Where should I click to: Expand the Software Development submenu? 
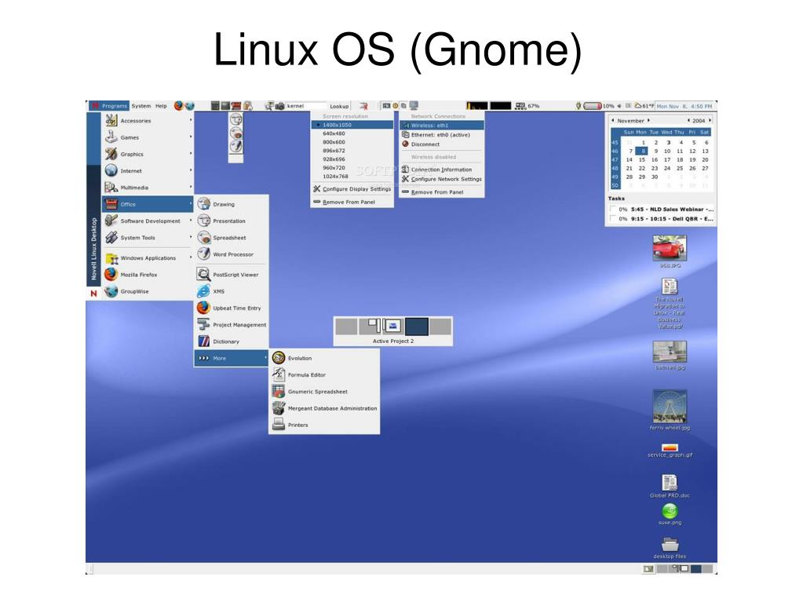click(148, 221)
